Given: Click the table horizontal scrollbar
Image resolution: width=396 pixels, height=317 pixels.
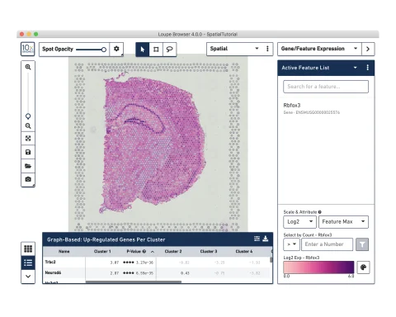Looking at the screenshot, I should click(x=134, y=282).
